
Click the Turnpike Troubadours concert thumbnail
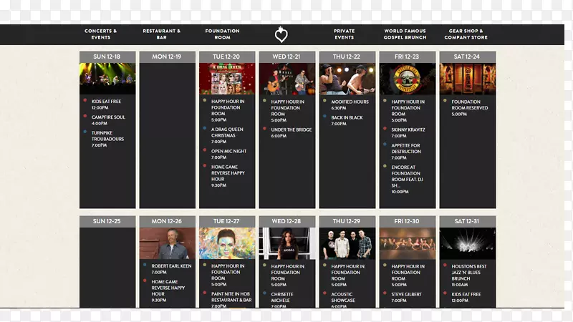[107, 79]
